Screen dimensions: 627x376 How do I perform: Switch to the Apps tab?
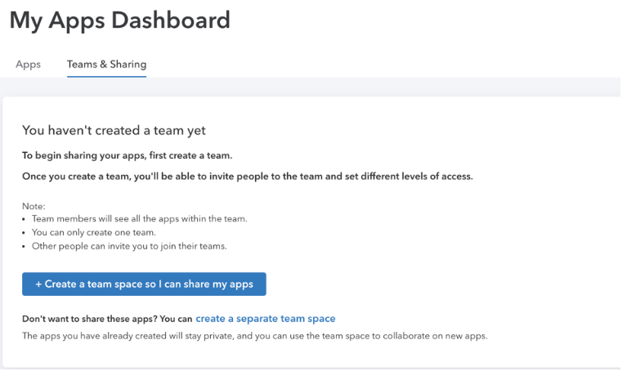[28, 65]
